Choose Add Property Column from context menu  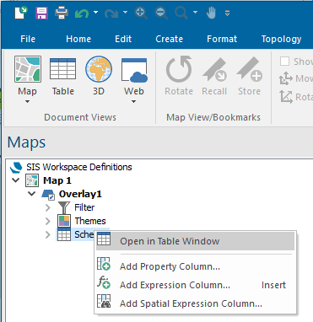[195, 266]
